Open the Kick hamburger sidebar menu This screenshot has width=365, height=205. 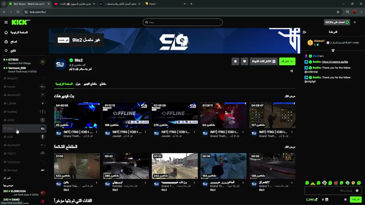coord(6,22)
